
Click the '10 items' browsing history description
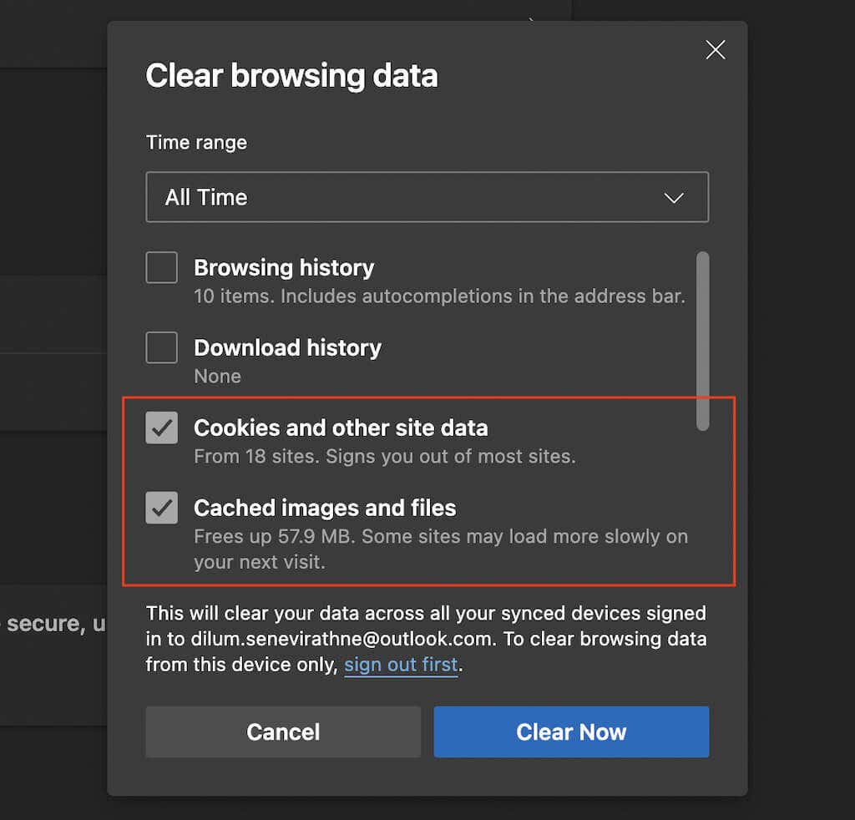(x=439, y=296)
